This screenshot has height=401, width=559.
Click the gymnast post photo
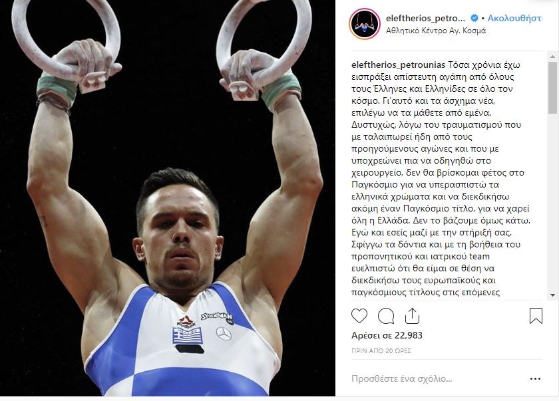coord(168,198)
